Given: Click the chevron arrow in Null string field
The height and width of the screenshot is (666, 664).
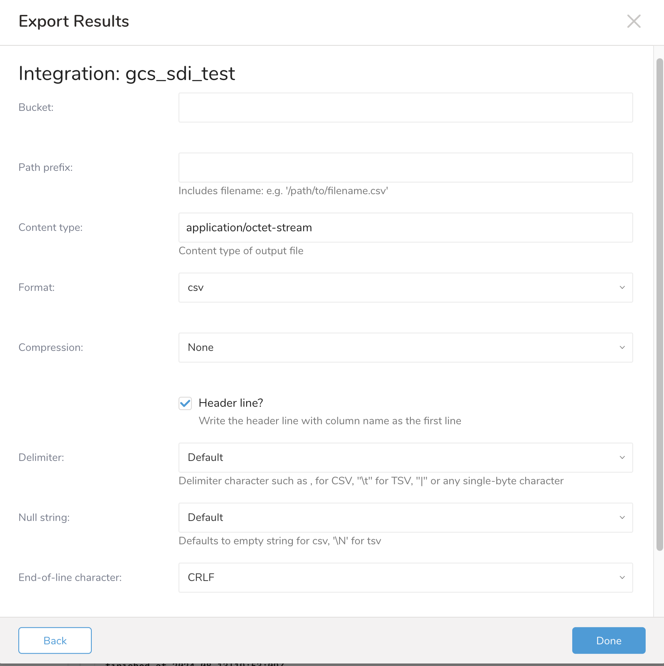Looking at the screenshot, I should click(622, 518).
